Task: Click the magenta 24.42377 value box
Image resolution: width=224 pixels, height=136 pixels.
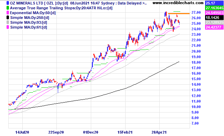Action: (x=214, y=27)
